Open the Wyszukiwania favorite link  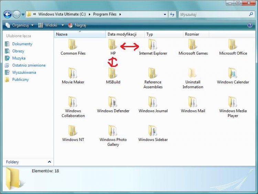tap(24, 72)
